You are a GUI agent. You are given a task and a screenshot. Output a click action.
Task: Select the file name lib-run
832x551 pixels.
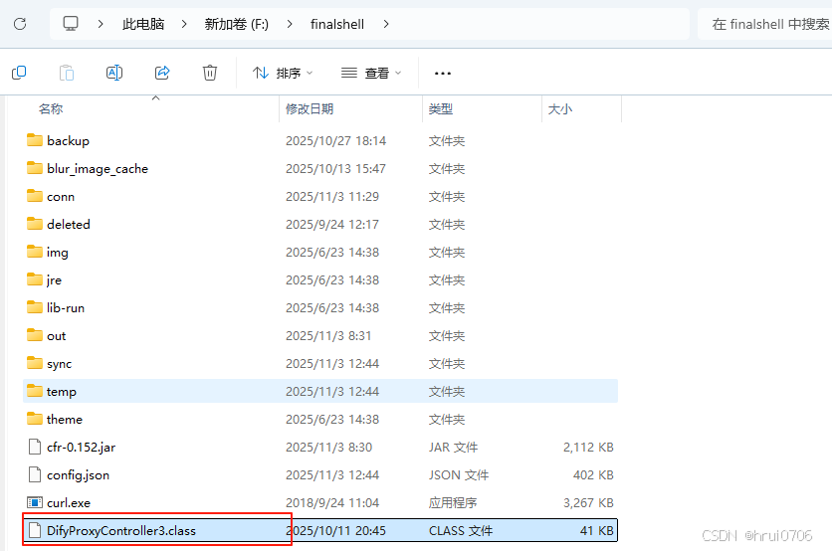click(x=66, y=307)
